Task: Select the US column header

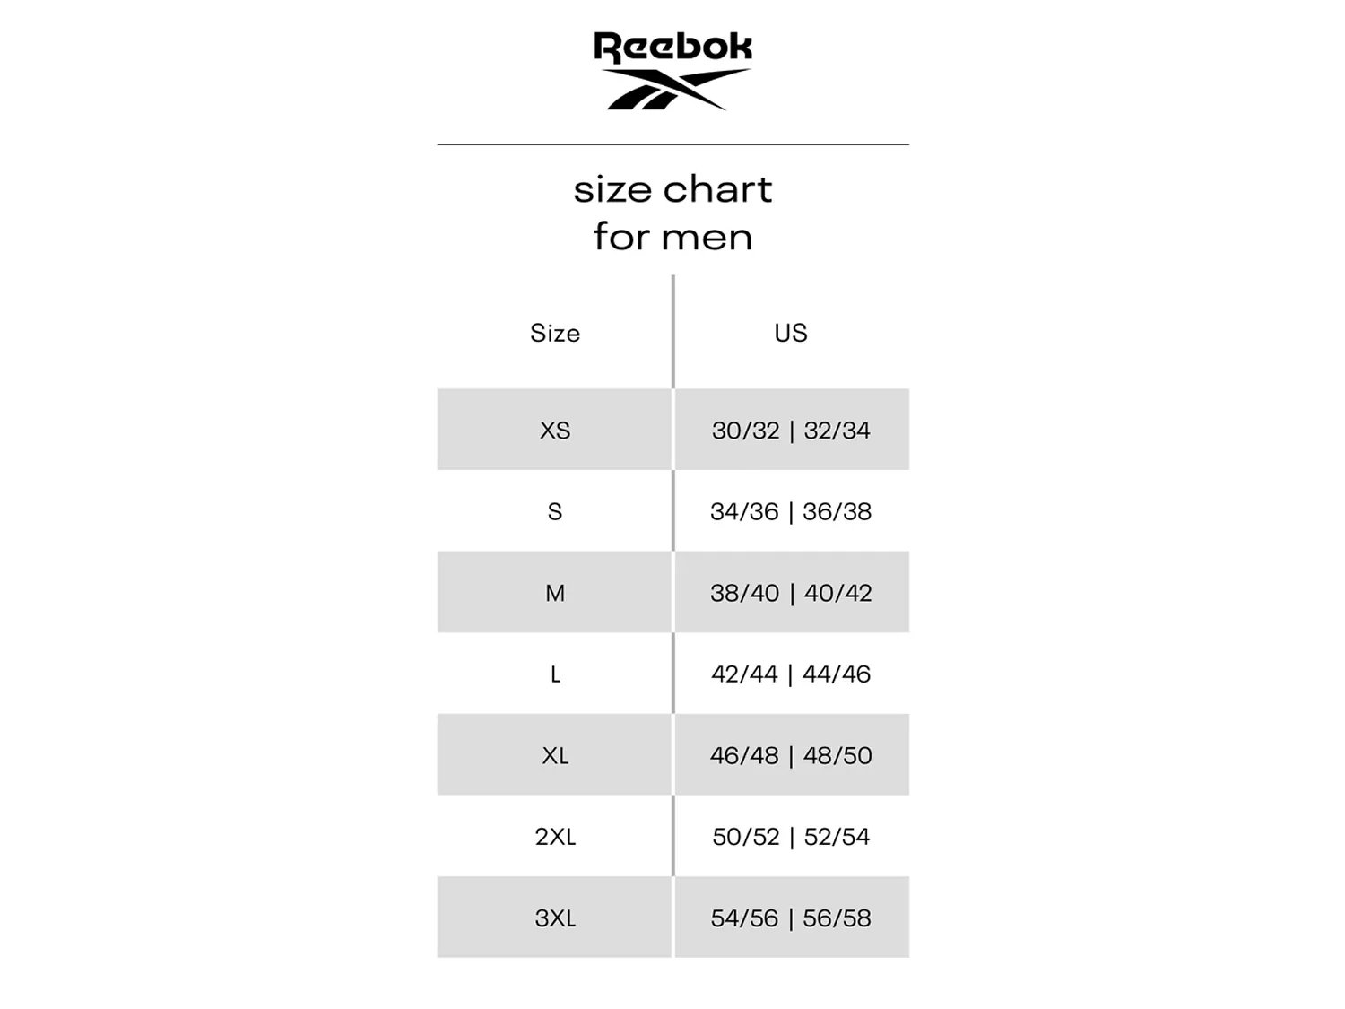Action: pyautogui.click(x=791, y=333)
